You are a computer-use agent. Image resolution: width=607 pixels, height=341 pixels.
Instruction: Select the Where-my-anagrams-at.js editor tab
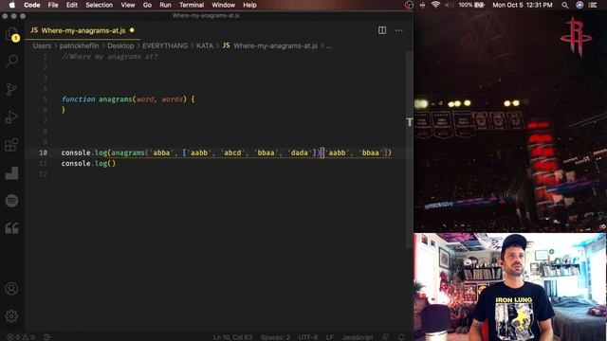(x=83, y=30)
